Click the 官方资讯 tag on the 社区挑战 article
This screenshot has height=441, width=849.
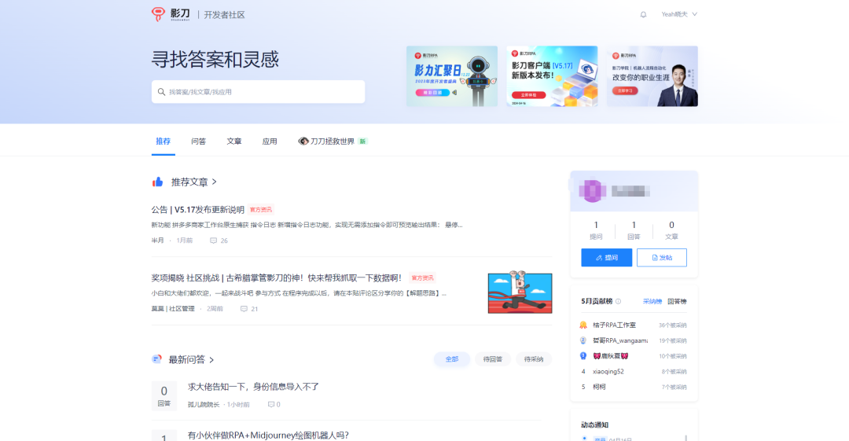(422, 278)
